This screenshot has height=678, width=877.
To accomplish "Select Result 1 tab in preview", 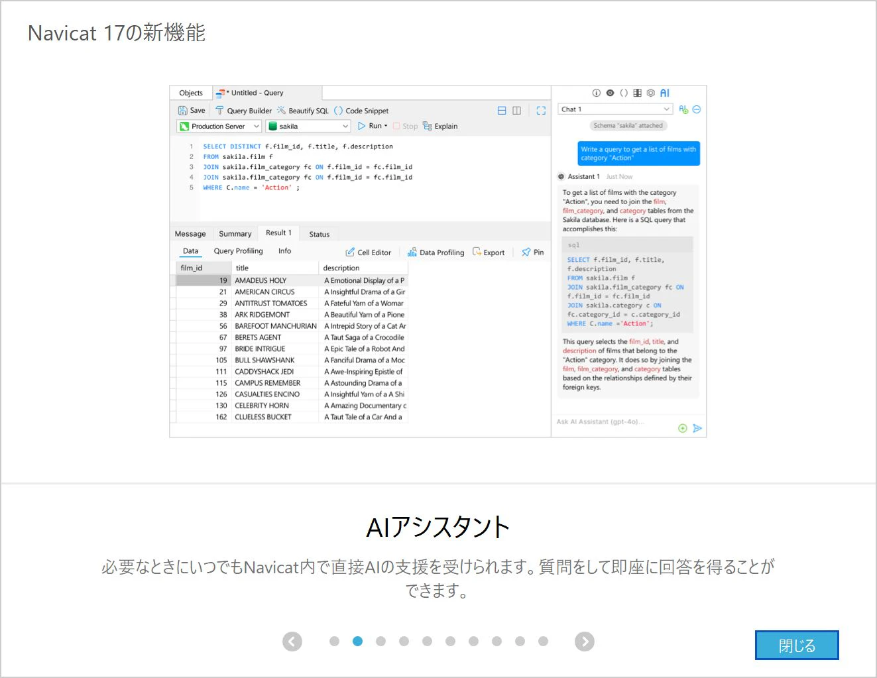I will tap(278, 233).
